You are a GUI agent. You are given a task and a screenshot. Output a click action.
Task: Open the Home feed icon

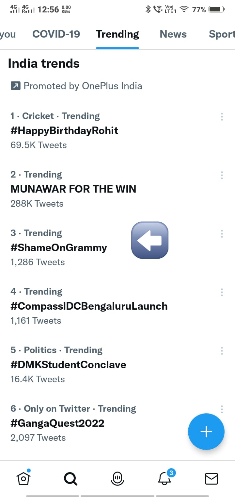pyautogui.click(x=23, y=478)
